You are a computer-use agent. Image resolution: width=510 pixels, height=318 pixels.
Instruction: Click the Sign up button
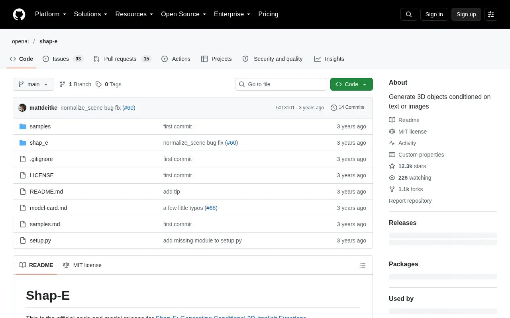[x=466, y=14]
